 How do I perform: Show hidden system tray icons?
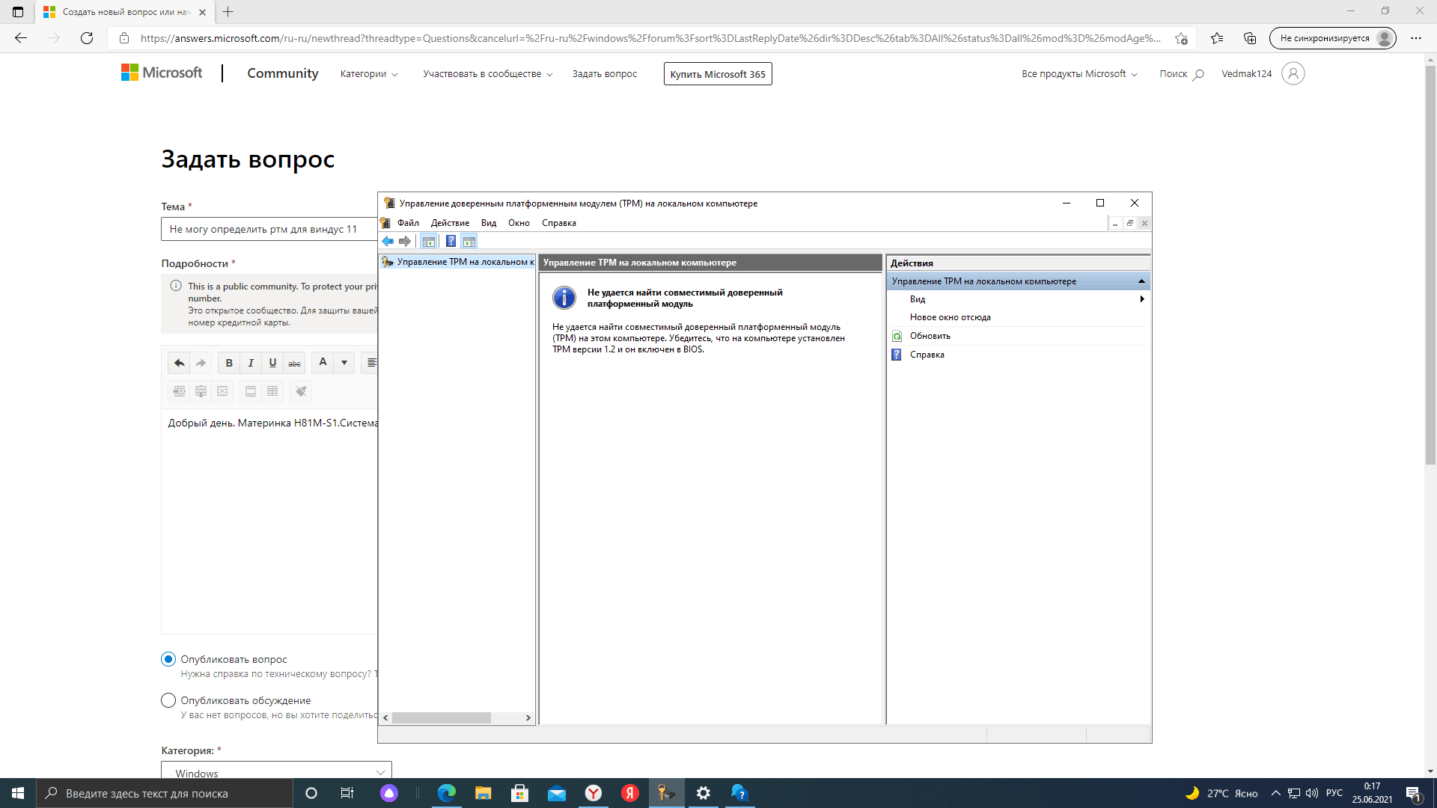click(1275, 793)
